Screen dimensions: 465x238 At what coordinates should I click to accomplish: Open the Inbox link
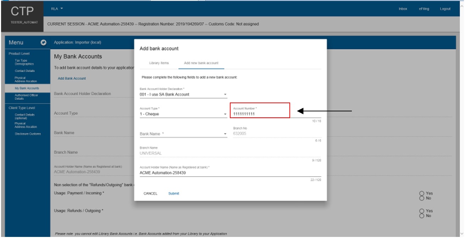403,9
